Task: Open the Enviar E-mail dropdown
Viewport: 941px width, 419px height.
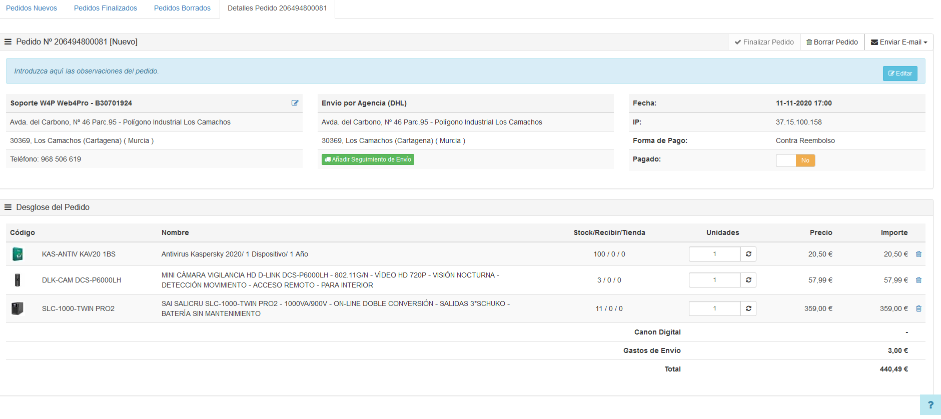Action: (x=898, y=42)
